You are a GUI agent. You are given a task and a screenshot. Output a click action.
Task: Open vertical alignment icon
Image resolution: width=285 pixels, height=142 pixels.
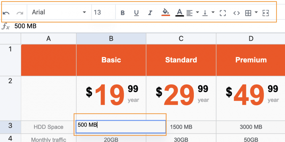(205, 13)
